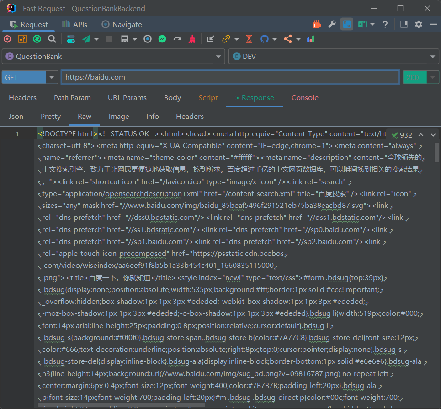Screen dimensions: 441x409
Task: Open the share dropdown arrow
Action: 298,39
